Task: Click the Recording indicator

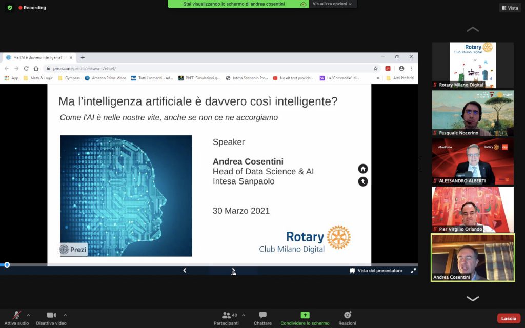Action: 32,7
